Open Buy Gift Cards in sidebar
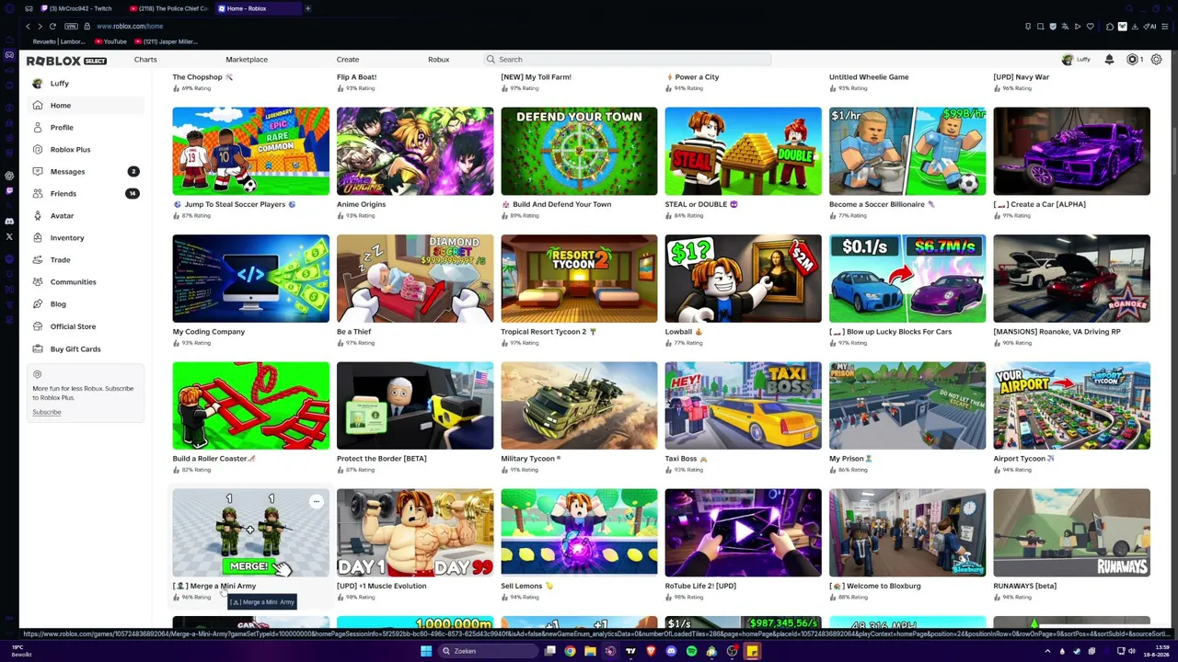Image resolution: width=1178 pixels, height=662 pixels. (86, 349)
